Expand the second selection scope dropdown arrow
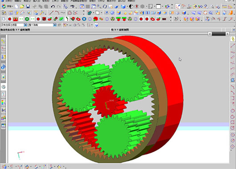Image resolution: width=236 pixels, height=169 pixels. (x=55, y=25)
